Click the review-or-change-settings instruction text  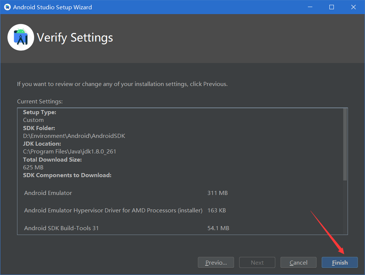point(122,84)
